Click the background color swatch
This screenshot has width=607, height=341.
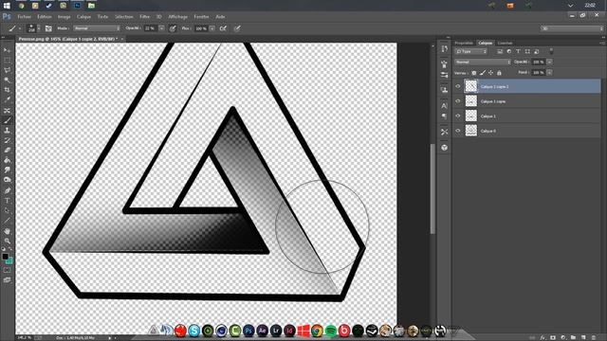(9, 261)
